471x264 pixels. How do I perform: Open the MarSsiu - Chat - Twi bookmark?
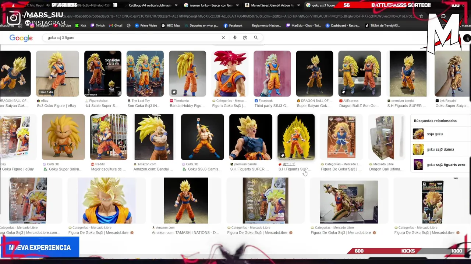[303, 26]
